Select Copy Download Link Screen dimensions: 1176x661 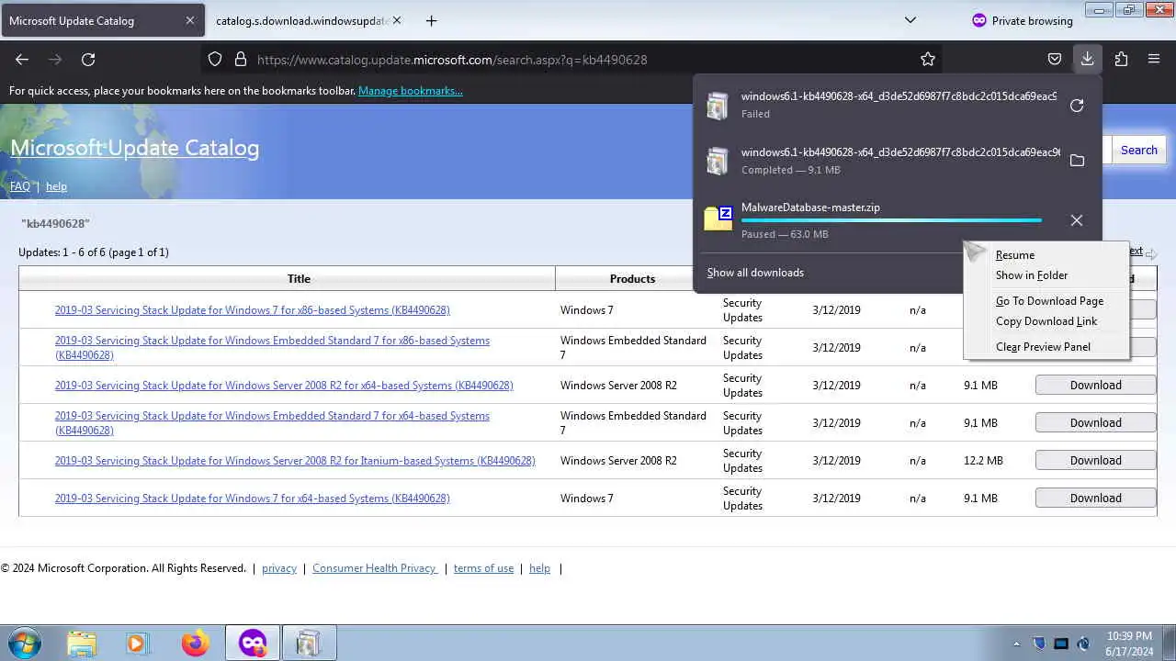(x=1046, y=321)
